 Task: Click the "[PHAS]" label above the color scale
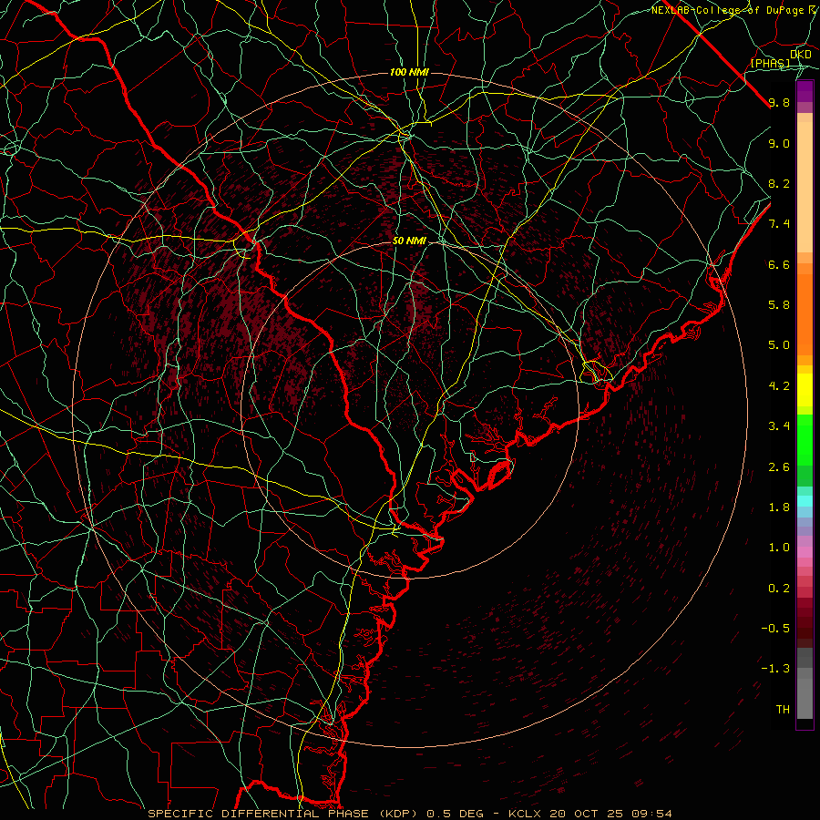770,63
